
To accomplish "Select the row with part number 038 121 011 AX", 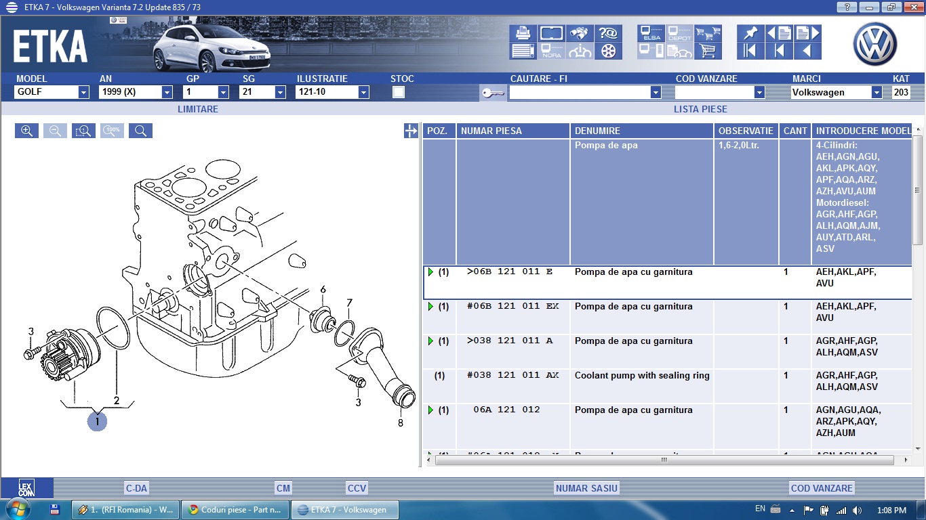I will pyautogui.click(x=667, y=385).
